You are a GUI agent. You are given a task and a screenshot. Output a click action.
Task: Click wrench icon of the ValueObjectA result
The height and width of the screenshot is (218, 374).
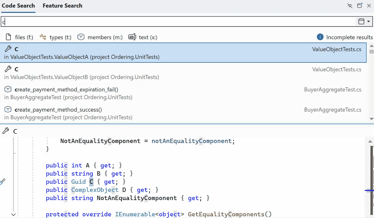click(8, 49)
